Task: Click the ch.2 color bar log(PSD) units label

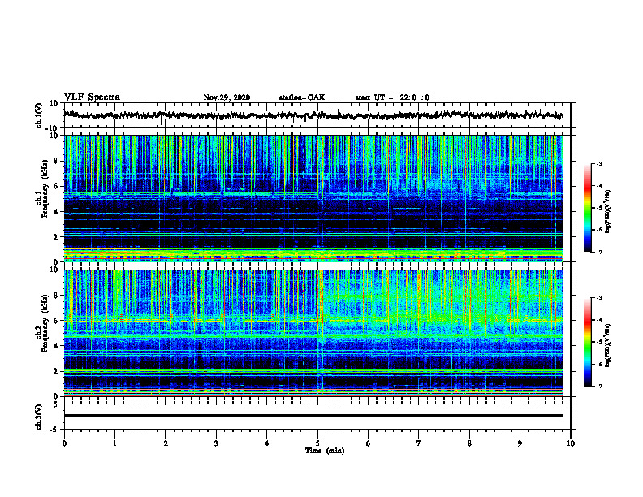Action: (x=608, y=345)
